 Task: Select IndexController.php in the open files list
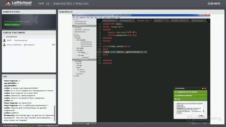[x=80, y=22]
